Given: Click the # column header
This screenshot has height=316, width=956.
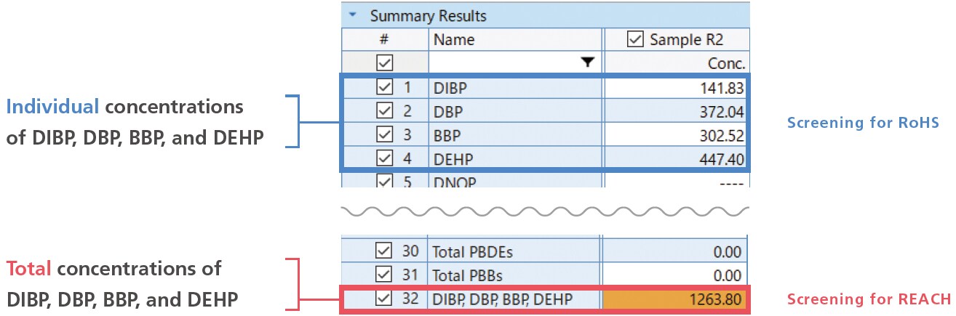Looking at the screenshot, I should [384, 39].
